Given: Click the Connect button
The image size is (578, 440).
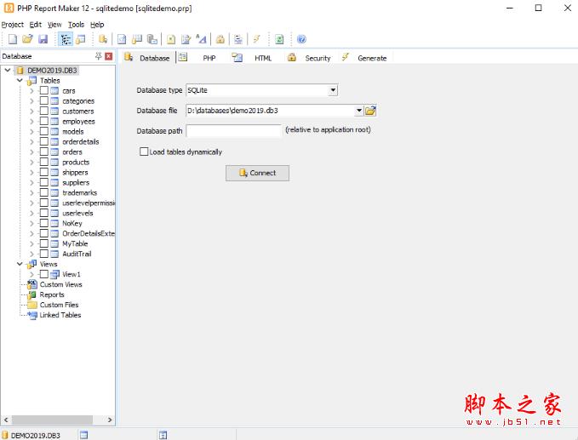Looking at the screenshot, I should 257,173.
